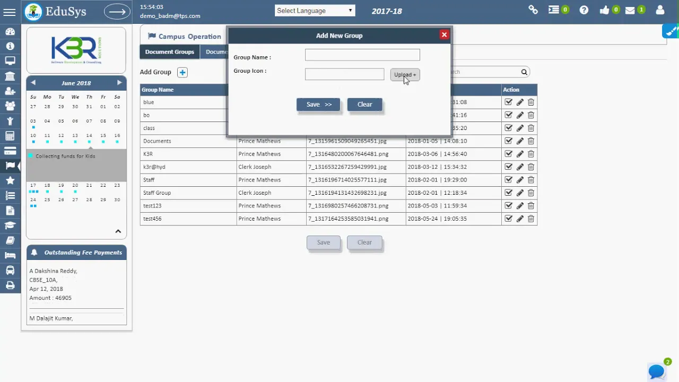679x382 pixels.
Task: Go to next month in calendar
Action: 119,83
